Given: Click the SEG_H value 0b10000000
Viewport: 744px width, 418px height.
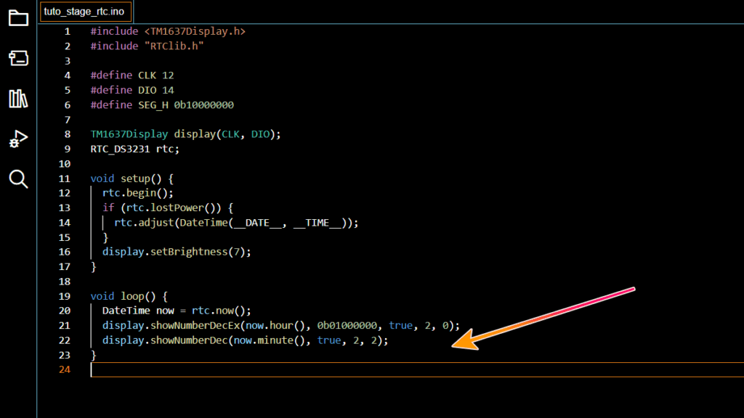Looking at the screenshot, I should [203, 104].
